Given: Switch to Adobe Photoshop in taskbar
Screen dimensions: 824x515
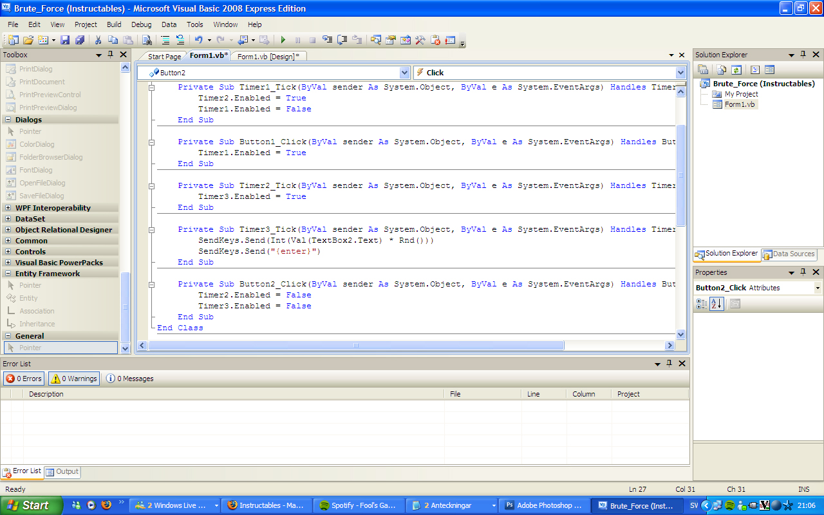Looking at the screenshot, I should pyautogui.click(x=545, y=505).
